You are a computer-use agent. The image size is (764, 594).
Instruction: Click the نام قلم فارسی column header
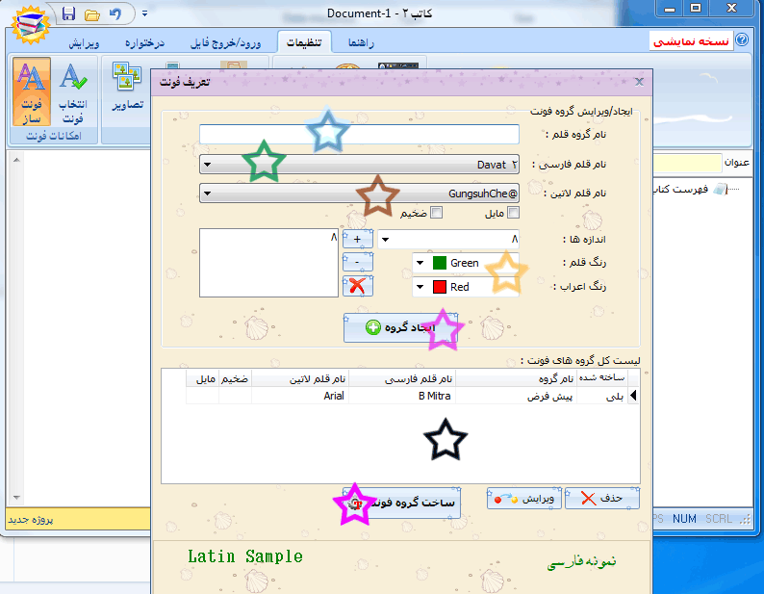coord(402,378)
